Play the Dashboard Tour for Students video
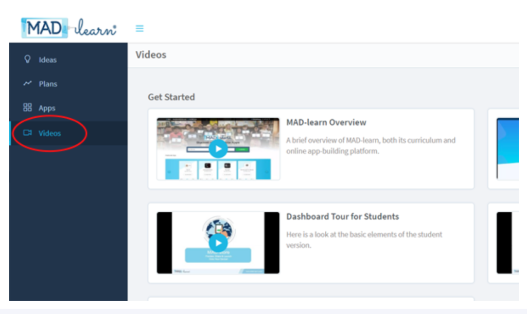 218,243
